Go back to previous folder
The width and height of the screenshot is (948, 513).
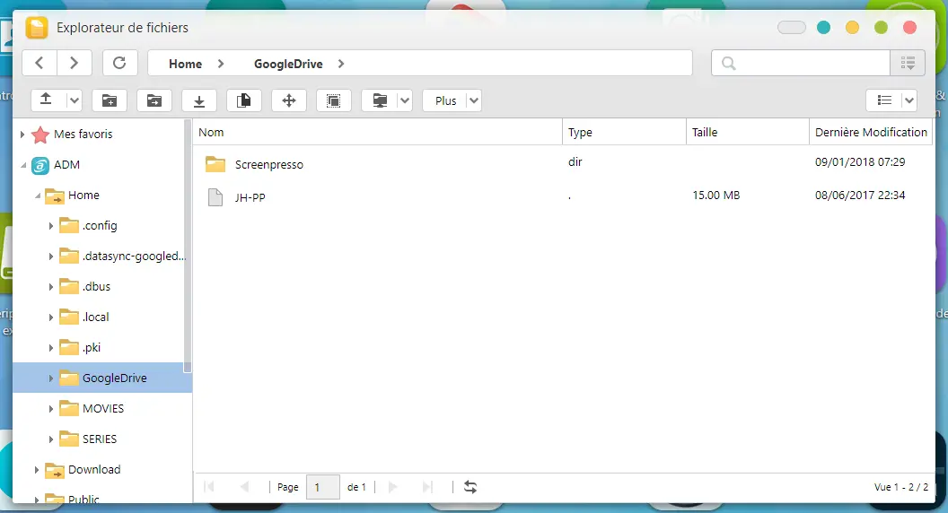click(x=39, y=63)
